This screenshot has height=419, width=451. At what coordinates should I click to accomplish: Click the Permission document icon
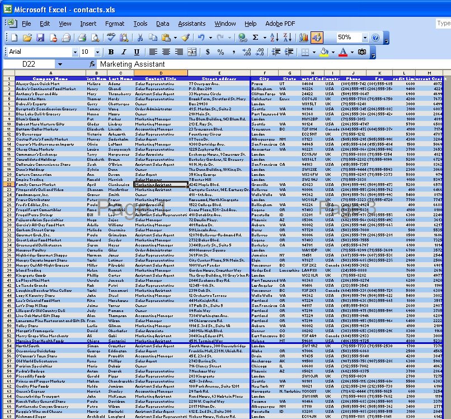[x=53, y=38]
